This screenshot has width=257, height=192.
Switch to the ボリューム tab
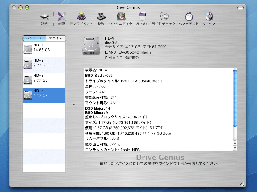[34, 38]
